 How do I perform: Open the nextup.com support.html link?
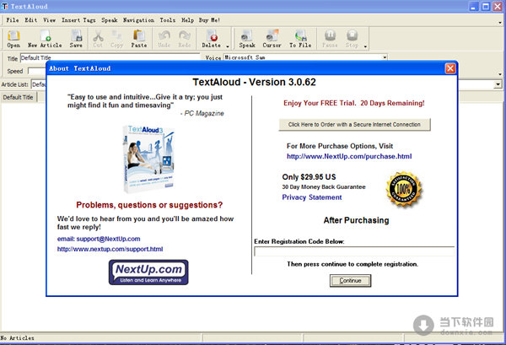point(110,249)
